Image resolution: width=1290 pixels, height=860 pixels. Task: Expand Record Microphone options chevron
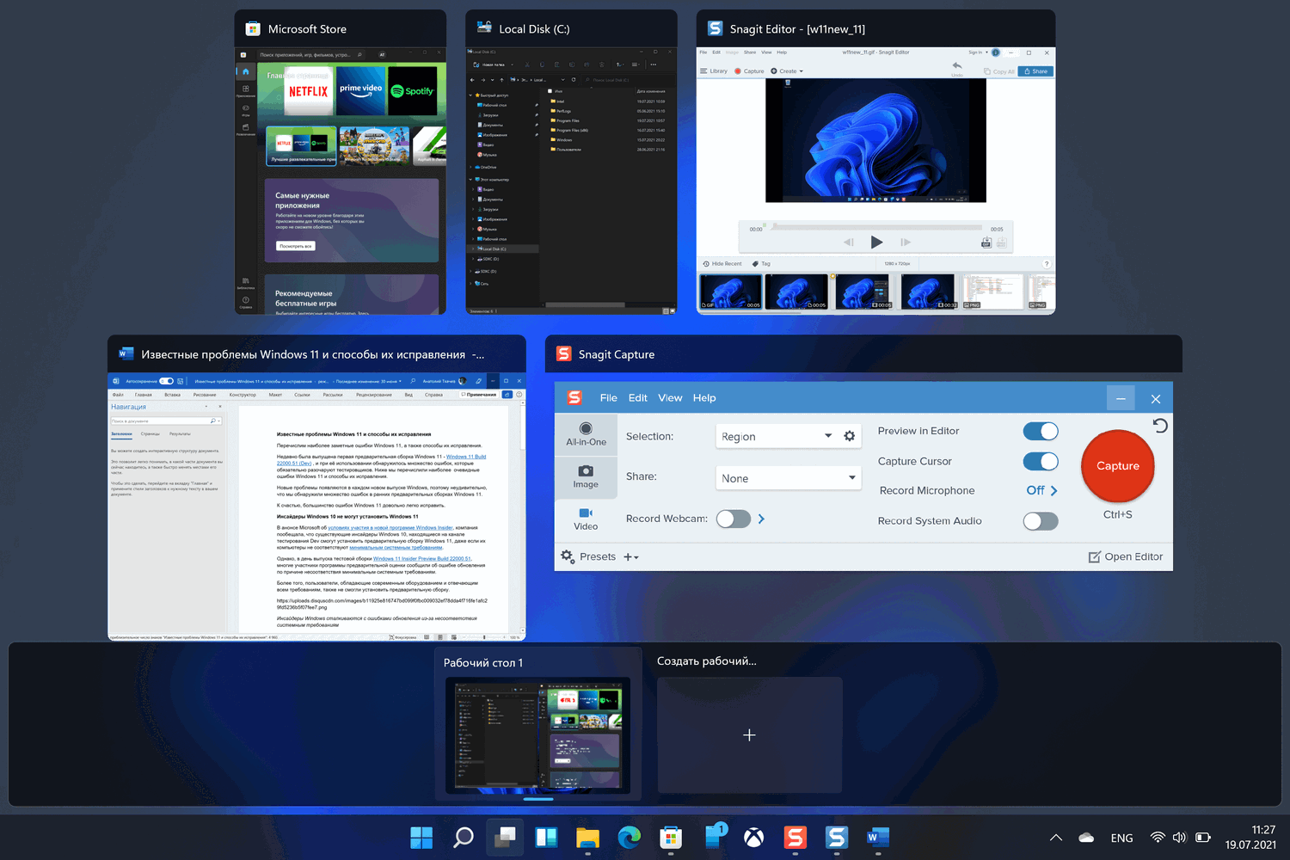click(1053, 490)
